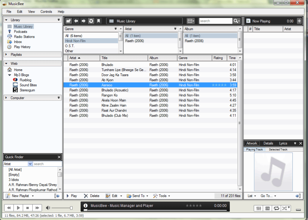Click the playback progress bar
This screenshot has height=220, width=308.
click(x=155, y=210)
